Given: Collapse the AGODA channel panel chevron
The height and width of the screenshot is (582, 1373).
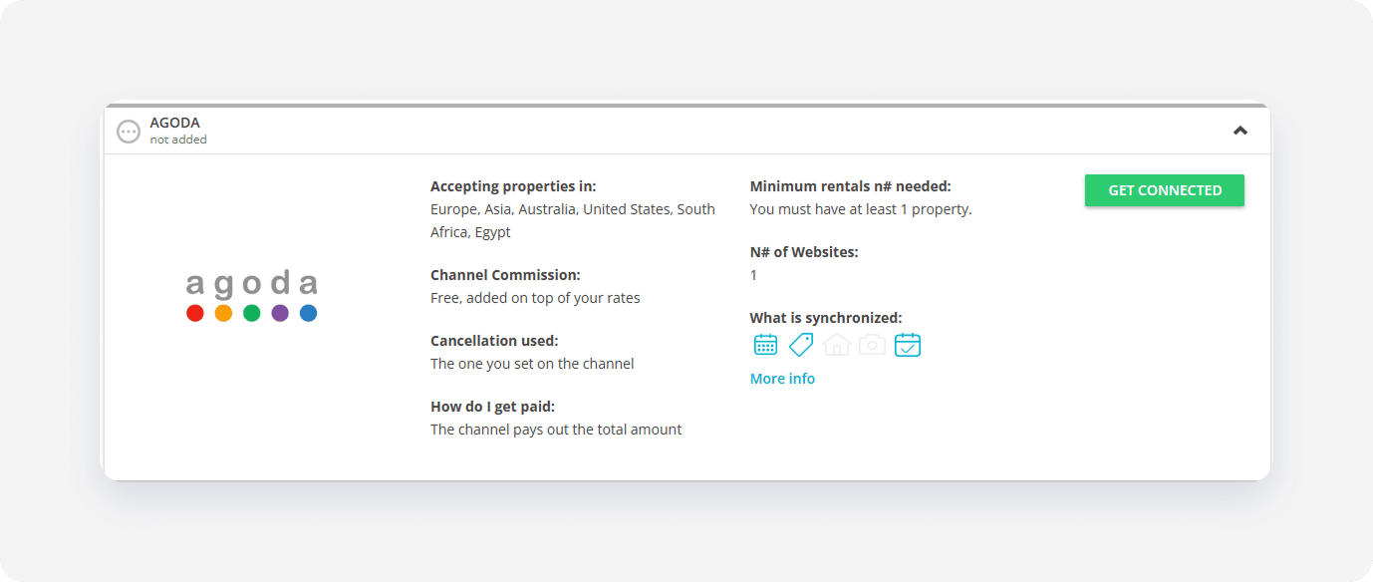Looking at the screenshot, I should coord(1240,131).
